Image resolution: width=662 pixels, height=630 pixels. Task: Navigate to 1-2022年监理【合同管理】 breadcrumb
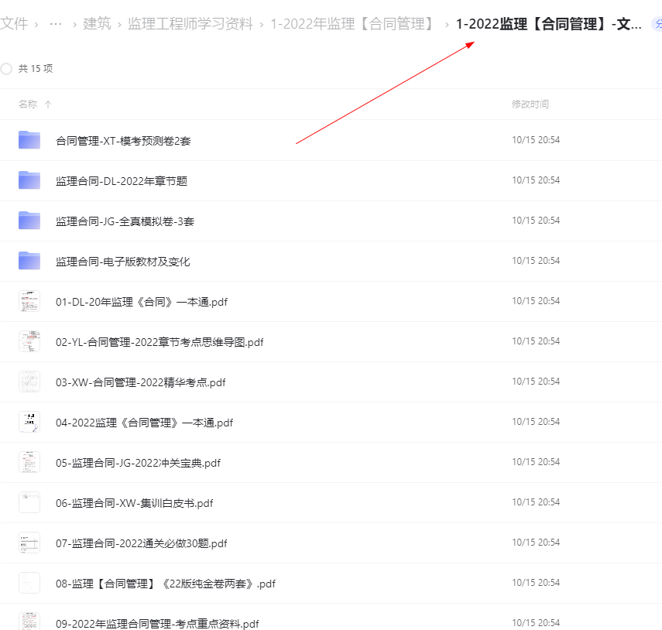coord(354,24)
